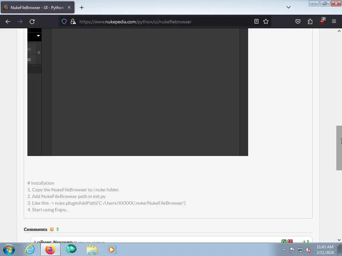Viewport: 342px width, 256px height.
Task: Open the comments RSS feed icon
Action: [x=52, y=229]
